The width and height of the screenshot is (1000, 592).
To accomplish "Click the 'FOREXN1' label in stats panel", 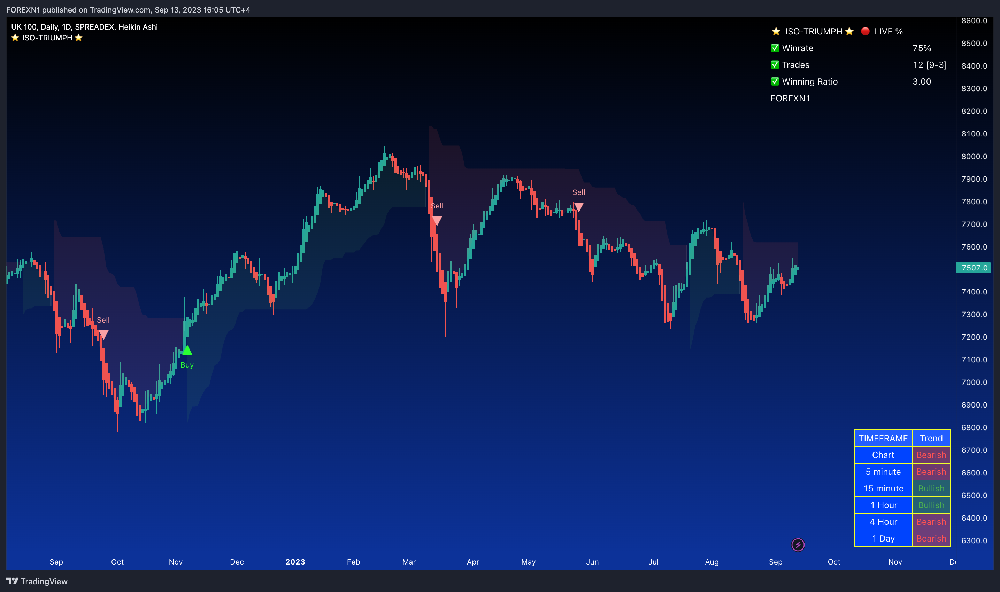I will coord(790,98).
